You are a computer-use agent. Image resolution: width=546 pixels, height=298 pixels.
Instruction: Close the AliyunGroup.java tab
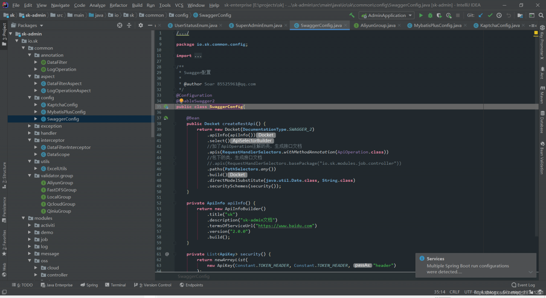click(x=400, y=25)
